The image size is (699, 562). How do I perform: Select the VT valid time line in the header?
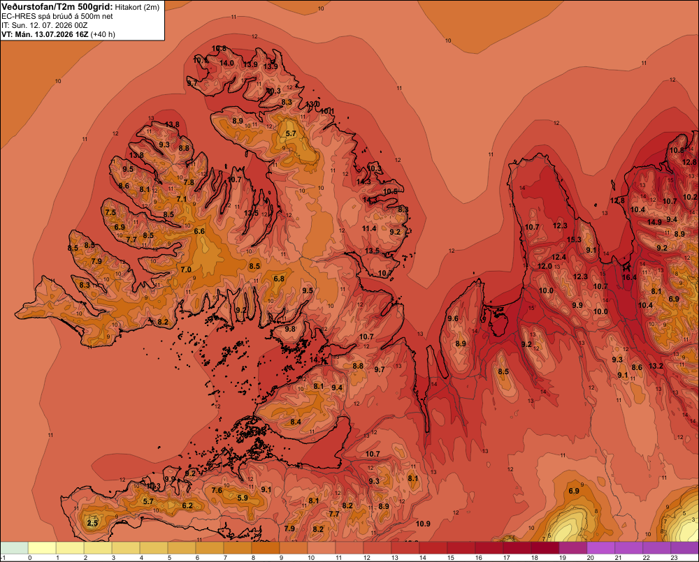point(58,34)
